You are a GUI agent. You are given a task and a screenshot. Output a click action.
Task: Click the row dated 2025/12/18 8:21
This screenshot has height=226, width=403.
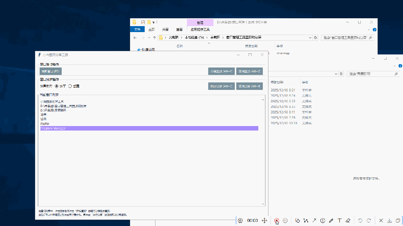click(291, 90)
